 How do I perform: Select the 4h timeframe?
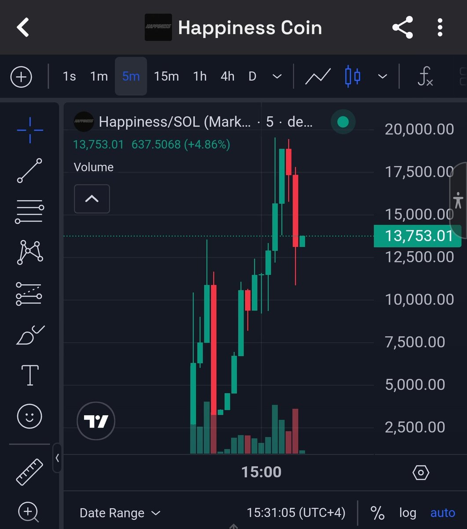[227, 76]
